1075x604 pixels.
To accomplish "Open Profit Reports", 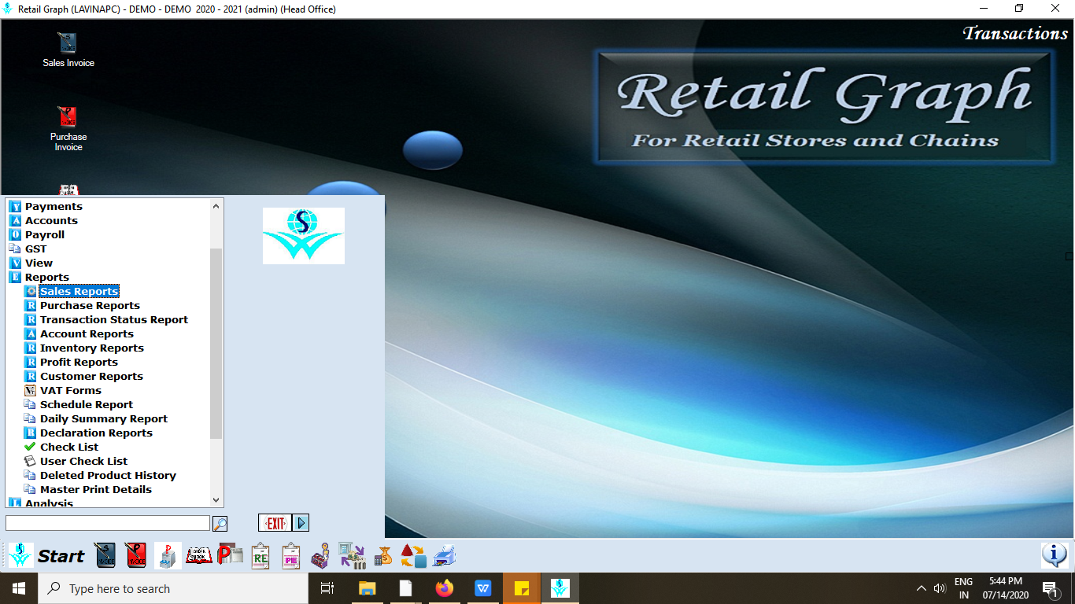I will pyautogui.click(x=79, y=362).
